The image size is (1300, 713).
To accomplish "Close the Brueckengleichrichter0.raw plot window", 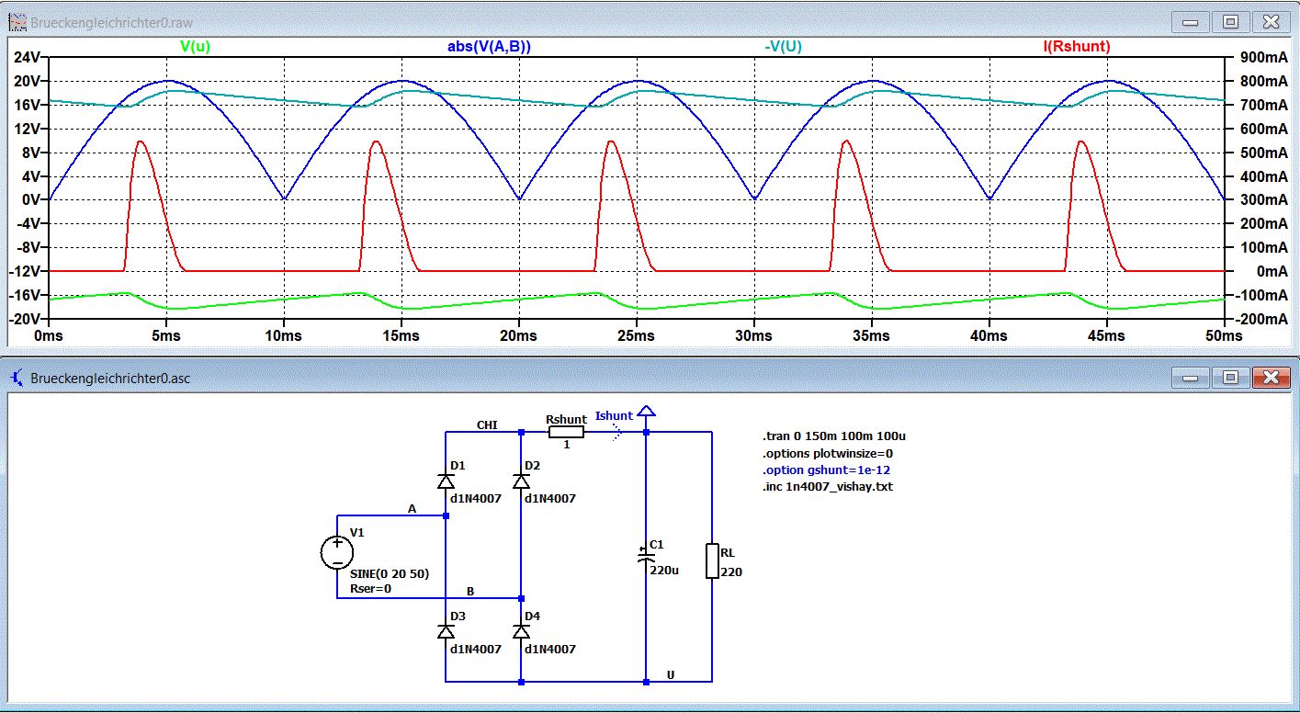I will tap(1272, 20).
